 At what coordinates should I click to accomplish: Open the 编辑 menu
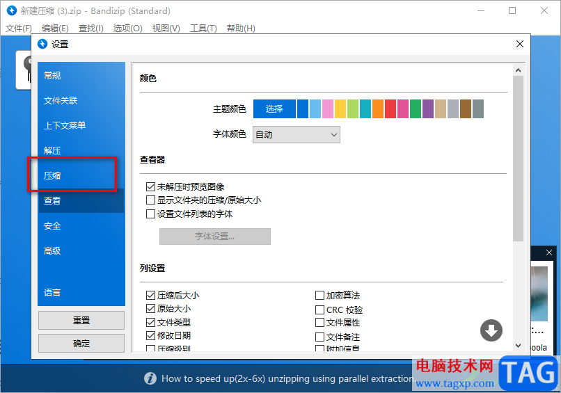55,29
